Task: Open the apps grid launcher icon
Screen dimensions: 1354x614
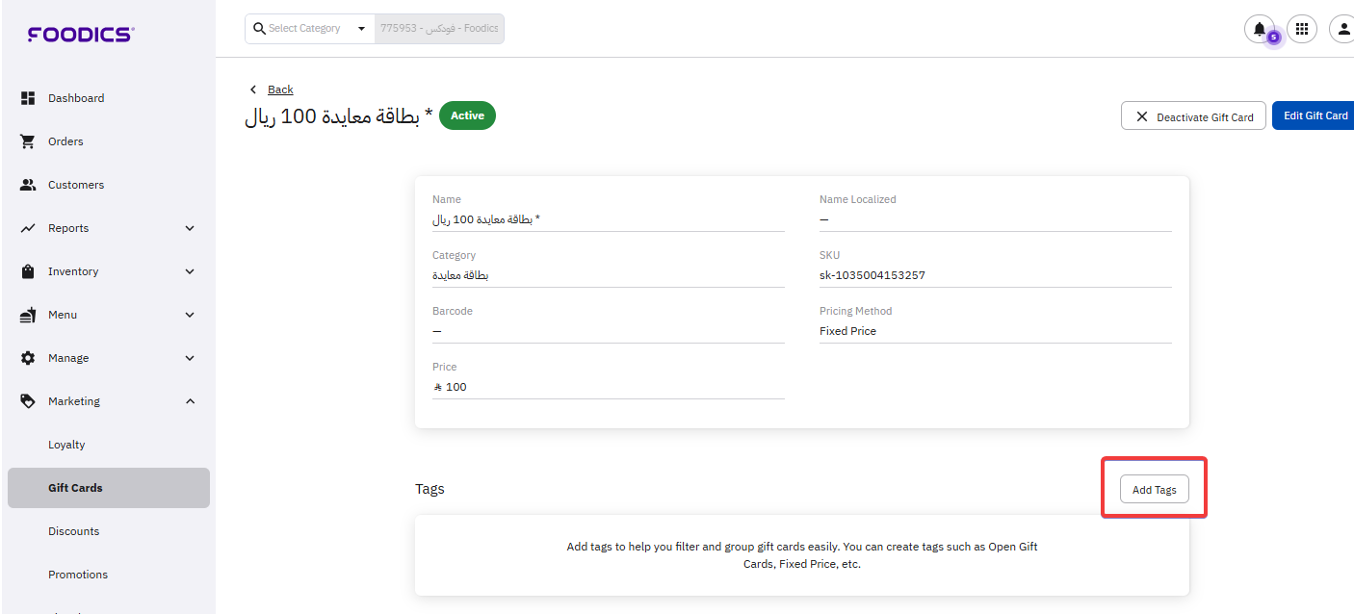Action: click(1302, 29)
